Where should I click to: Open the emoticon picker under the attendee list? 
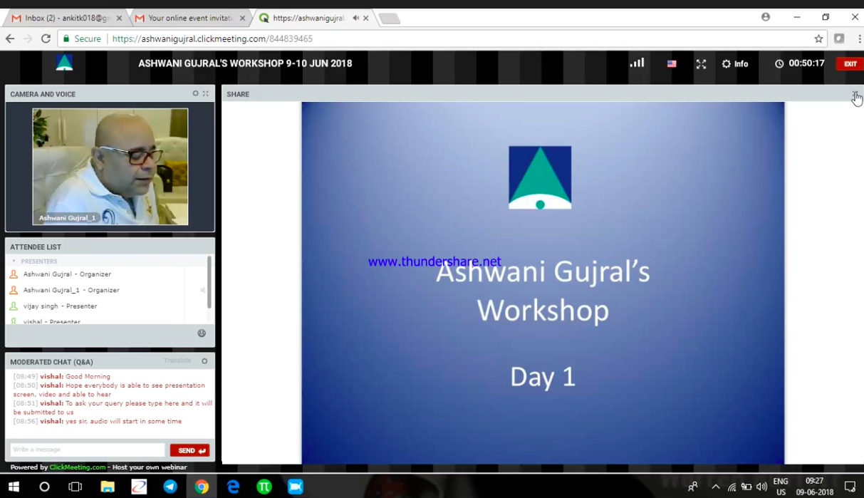click(202, 333)
